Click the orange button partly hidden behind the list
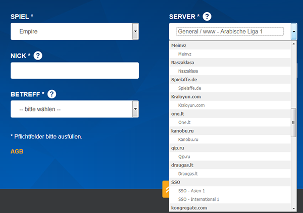 point(166,189)
